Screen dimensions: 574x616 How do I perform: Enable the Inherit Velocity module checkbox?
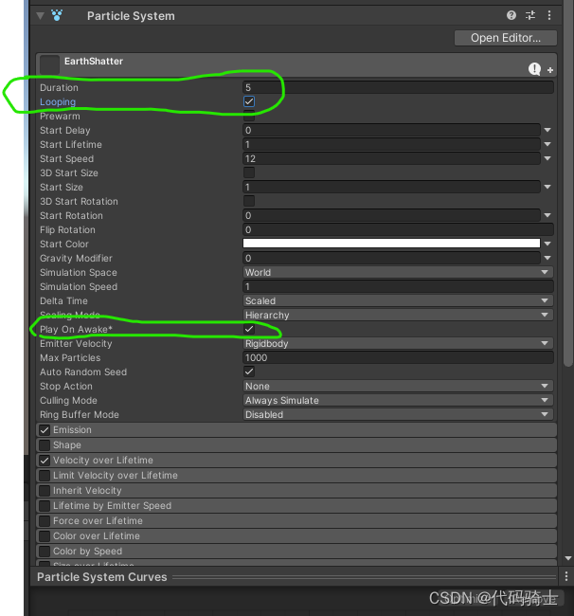point(45,491)
